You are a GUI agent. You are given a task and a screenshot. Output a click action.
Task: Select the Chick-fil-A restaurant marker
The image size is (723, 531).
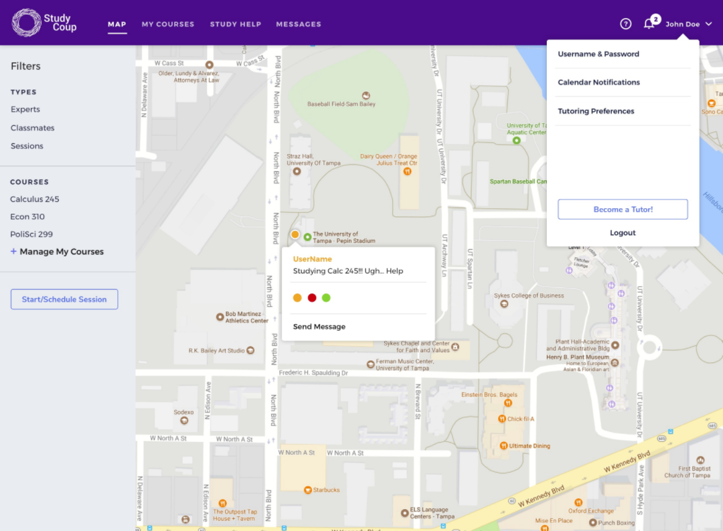coord(501,419)
